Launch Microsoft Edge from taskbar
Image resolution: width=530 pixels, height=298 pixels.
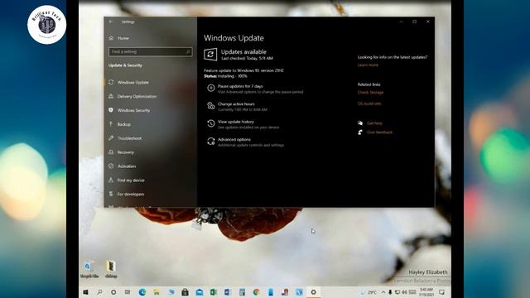tap(142, 292)
